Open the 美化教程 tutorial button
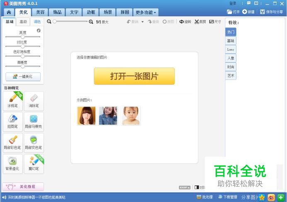 click(x=23, y=187)
